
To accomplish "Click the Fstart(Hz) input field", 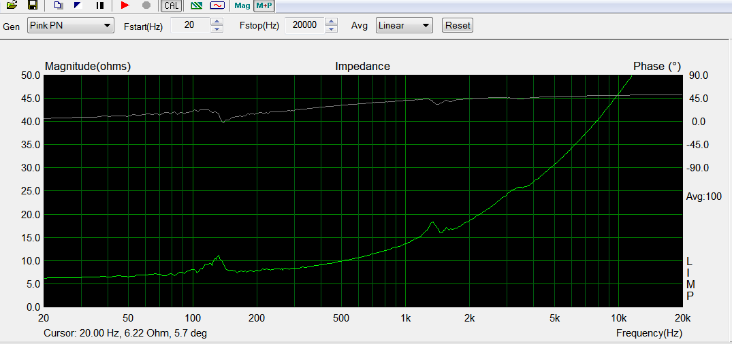I will click(191, 25).
